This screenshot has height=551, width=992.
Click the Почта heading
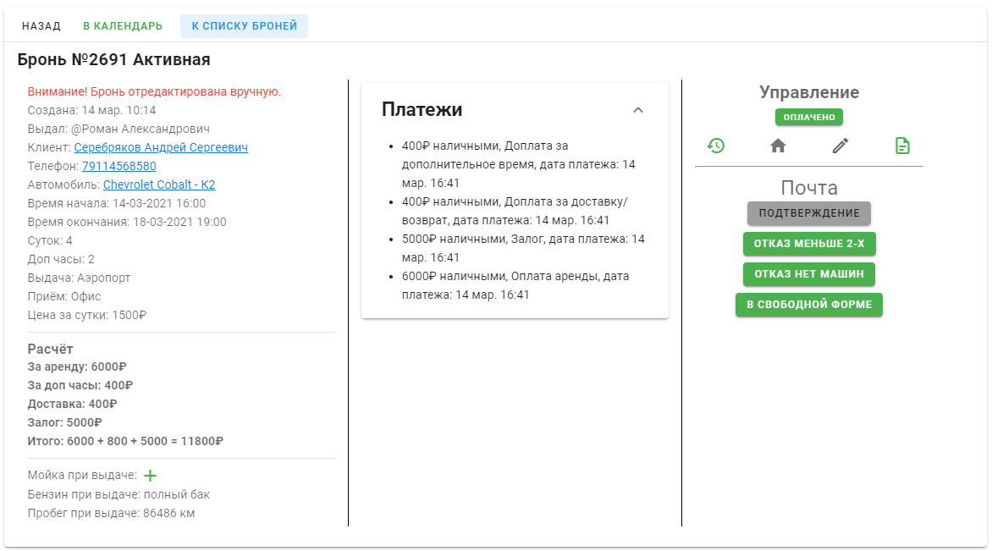click(x=808, y=188)
